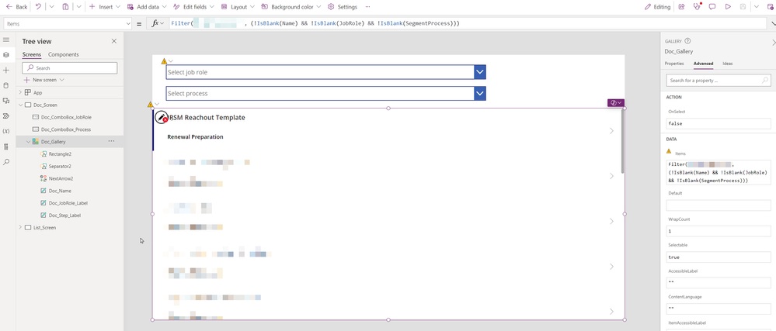Screen dimensions: 776x331
Task: Click the Paste clipboard icon
Action: (66, 7)
